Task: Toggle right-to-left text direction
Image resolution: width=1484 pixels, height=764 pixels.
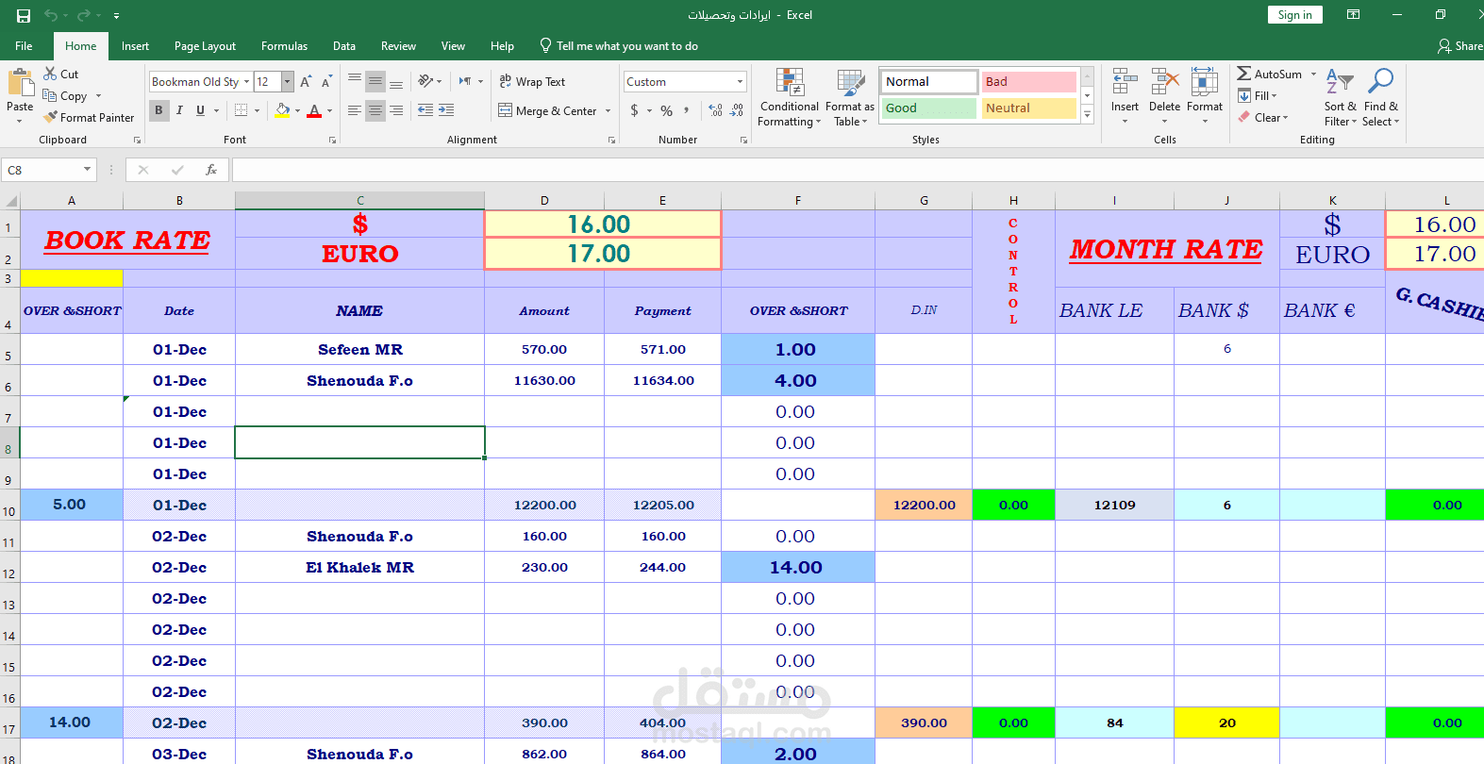Action: [x=465, y=81]
